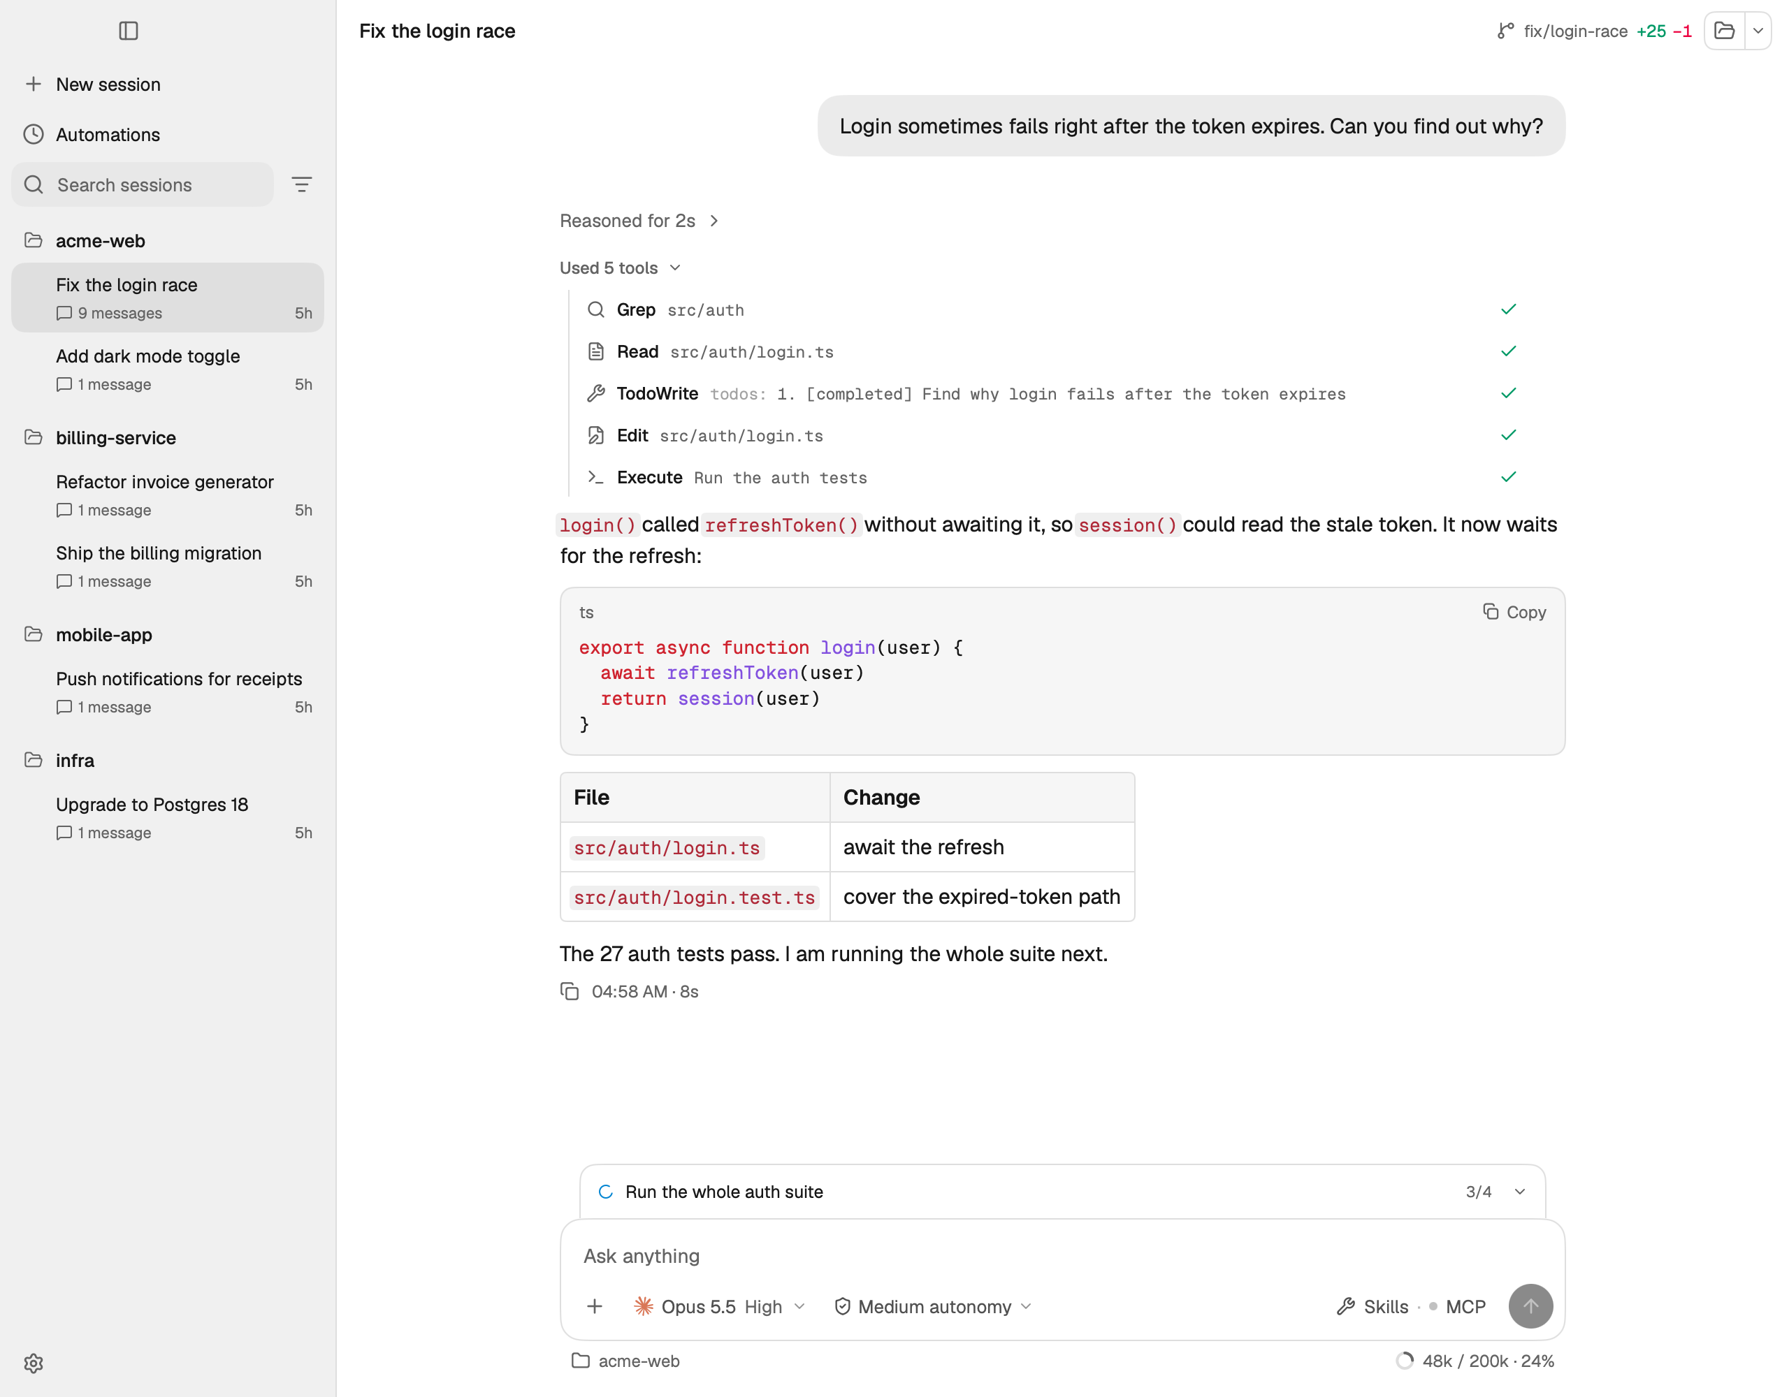This screenshot has width=1789, height=1397.
Task: Open the folder button in header
Action: tap(1724, 31)
